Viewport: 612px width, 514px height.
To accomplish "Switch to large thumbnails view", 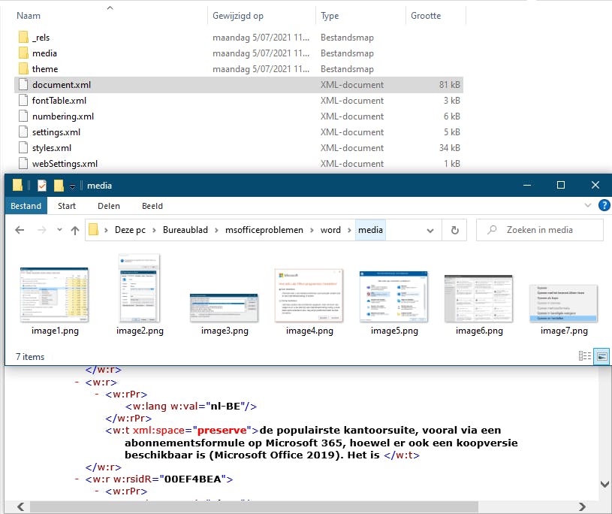I will pos(601,356).
